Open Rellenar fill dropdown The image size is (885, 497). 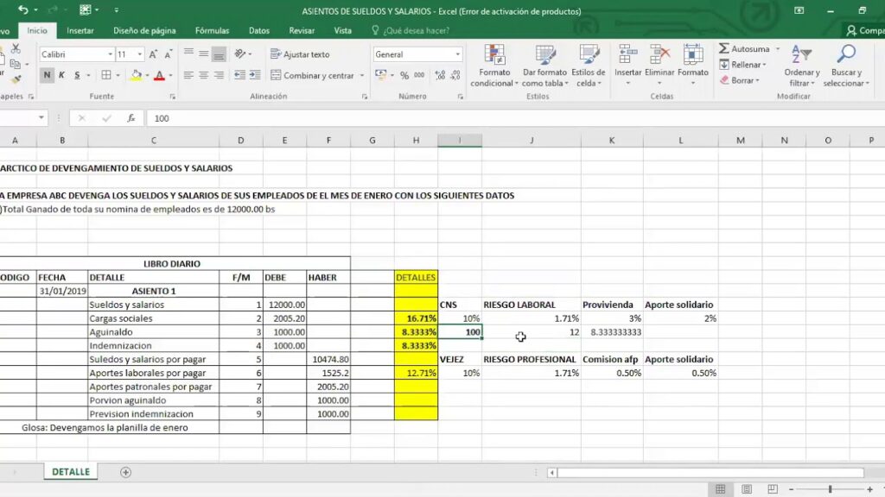coord(743,65)
